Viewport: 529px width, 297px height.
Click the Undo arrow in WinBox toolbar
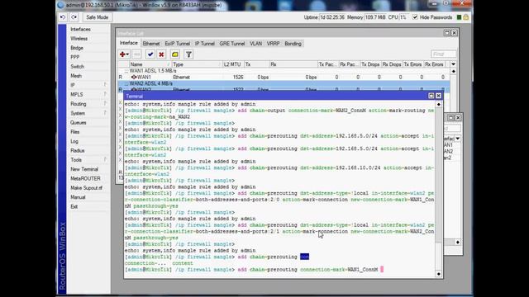click(63, 17)
